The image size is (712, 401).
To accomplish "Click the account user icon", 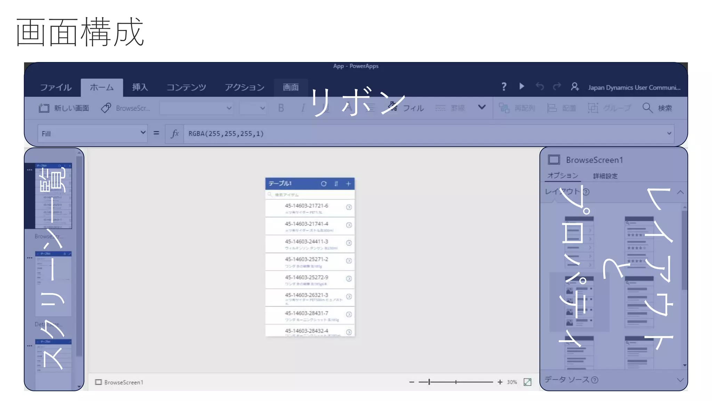I will point(575,86).
